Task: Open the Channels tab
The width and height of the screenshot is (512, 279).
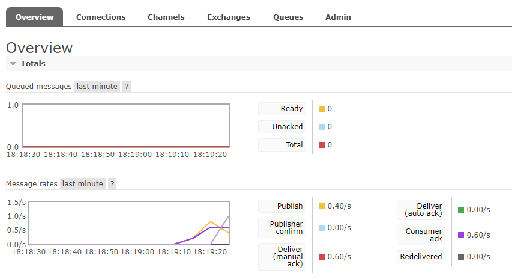Action: (166, 17)
